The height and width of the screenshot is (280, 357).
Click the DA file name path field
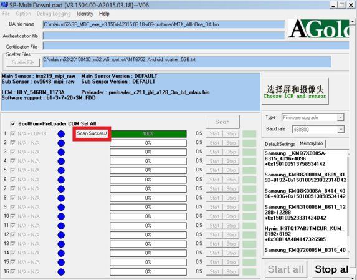point(163,24)
